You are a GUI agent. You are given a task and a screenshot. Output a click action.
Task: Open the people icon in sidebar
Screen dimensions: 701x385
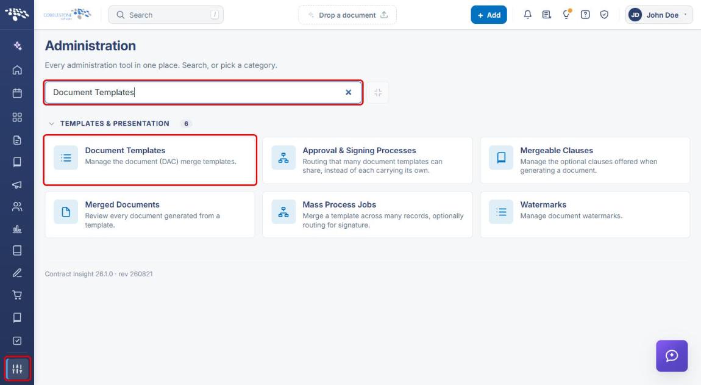coord(17,206)
